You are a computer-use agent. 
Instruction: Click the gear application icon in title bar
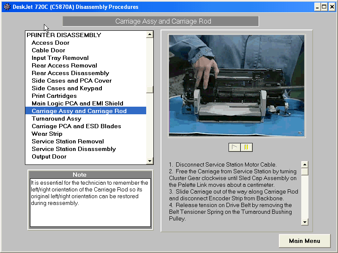pyautogui.click(x=7, y=7)
